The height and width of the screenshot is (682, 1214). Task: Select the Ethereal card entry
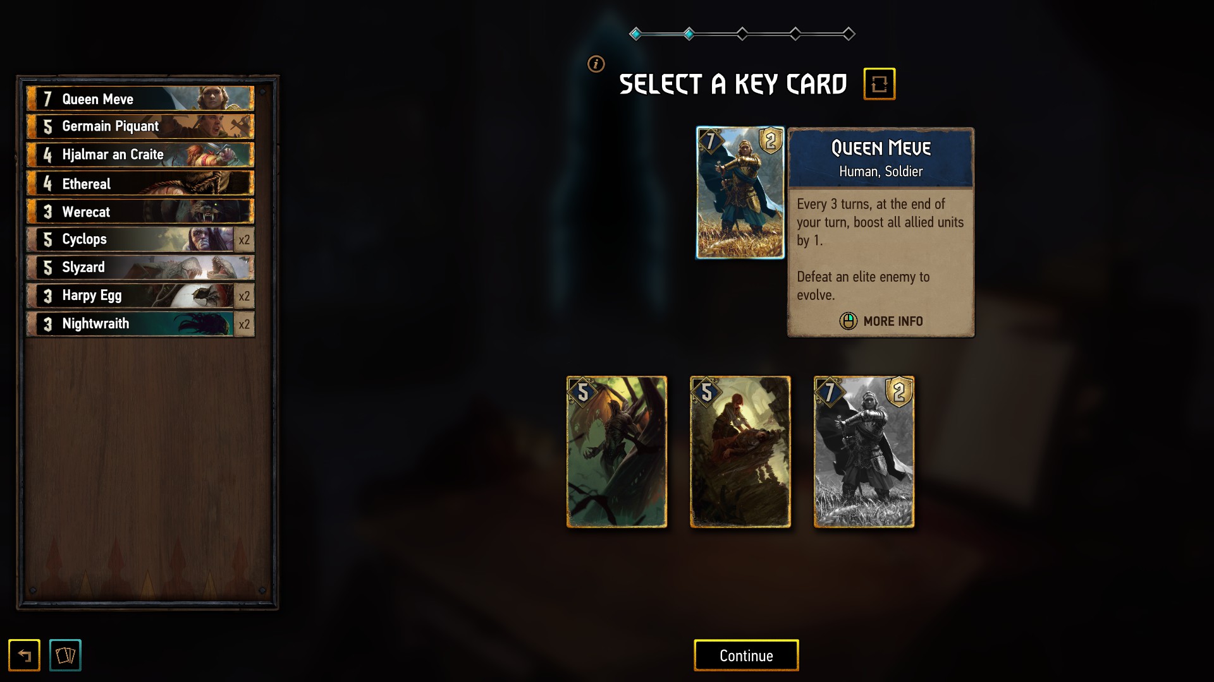[140, 183]
